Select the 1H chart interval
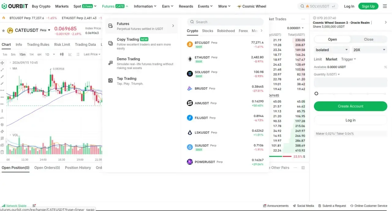This screenshot has width=392, height=211. (x=31, y=54)
